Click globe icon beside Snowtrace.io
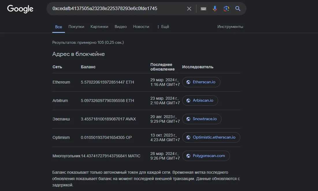This screenshot has height=191, width=318. click(188, 119)
